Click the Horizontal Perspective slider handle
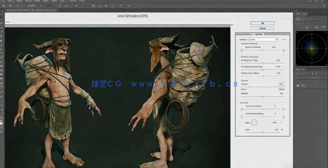This screenshot has height=168, width=328. pyautogui.click(x=263, y=117)
